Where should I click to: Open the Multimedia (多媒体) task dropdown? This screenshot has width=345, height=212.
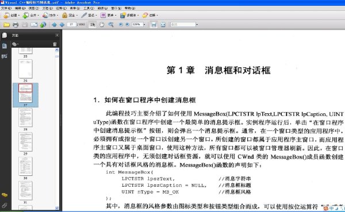(x=129, y=15)
